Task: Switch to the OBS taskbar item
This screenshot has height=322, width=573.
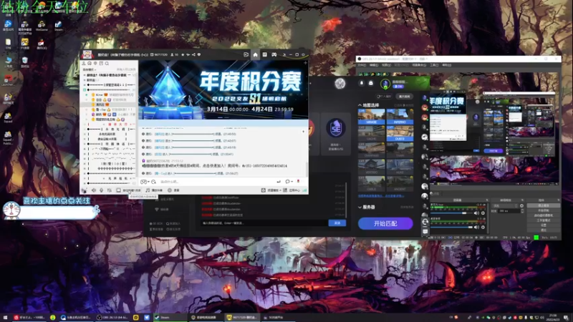Action: tap(112, 317)
